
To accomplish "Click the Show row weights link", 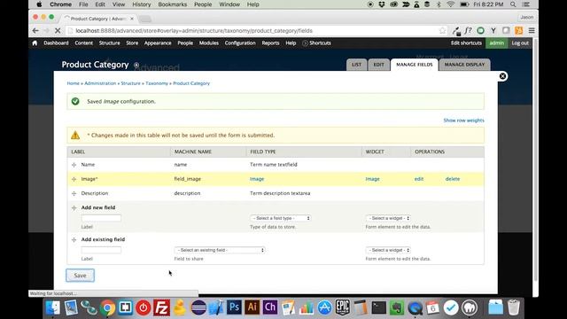I will (x=463, y=121).
